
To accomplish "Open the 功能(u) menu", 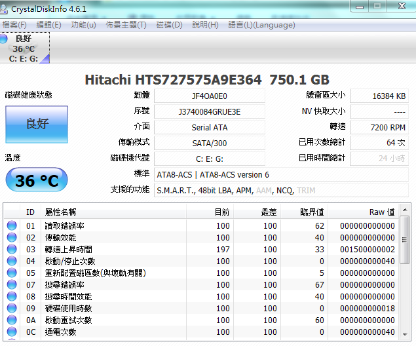I will tap(83, 25).
